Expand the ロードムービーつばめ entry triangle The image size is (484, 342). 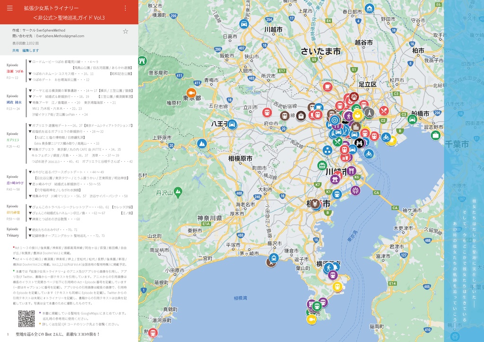(30, 62)
